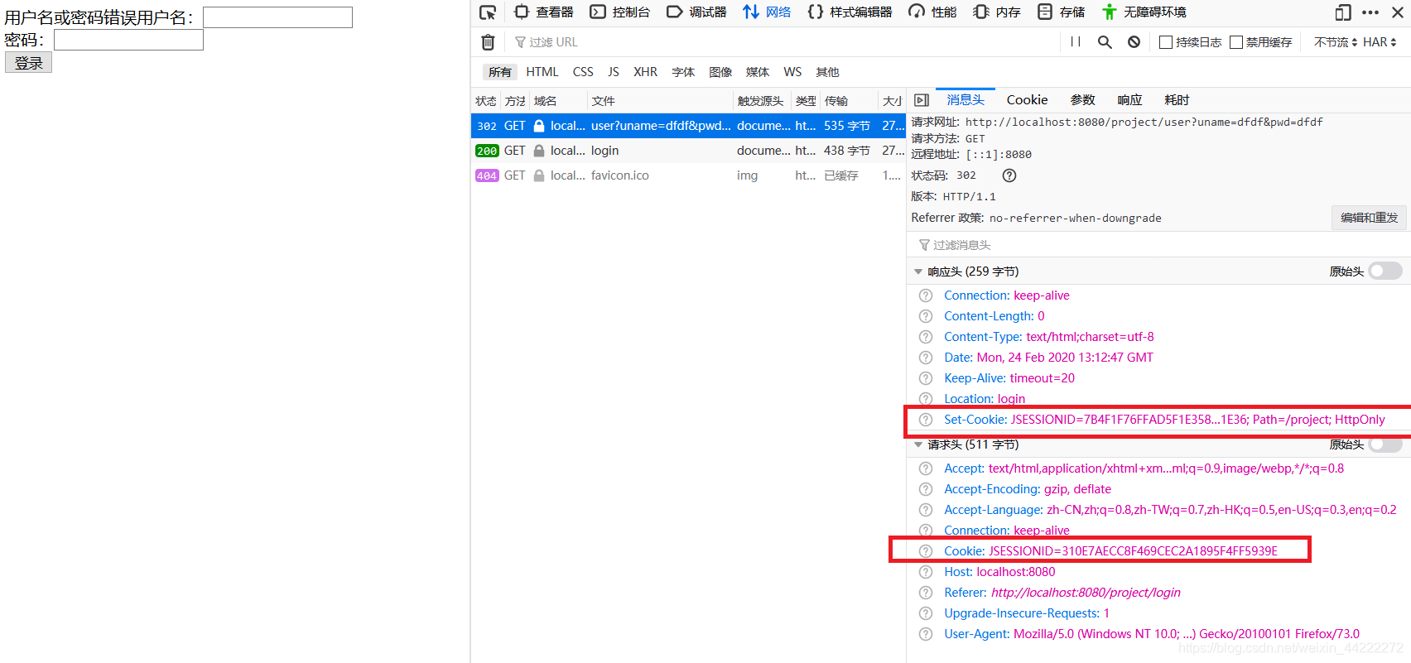Open the Debugger (调试器) tab

click(x=697, y=12)
